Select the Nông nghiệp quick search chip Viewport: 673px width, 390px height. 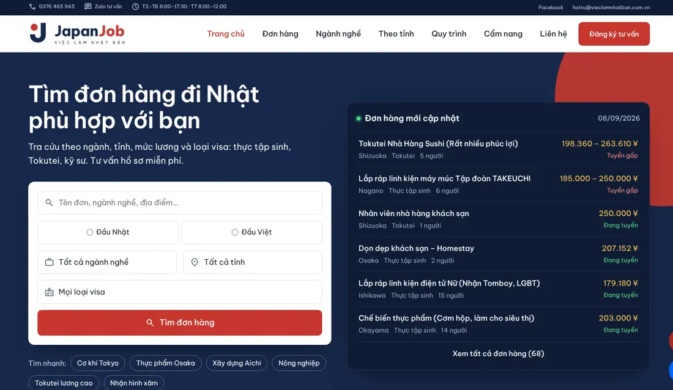pos(299,363)
